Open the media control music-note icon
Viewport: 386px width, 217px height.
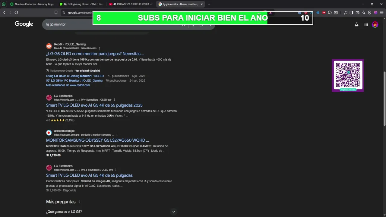pyautogui.click(x=346, y=13)
